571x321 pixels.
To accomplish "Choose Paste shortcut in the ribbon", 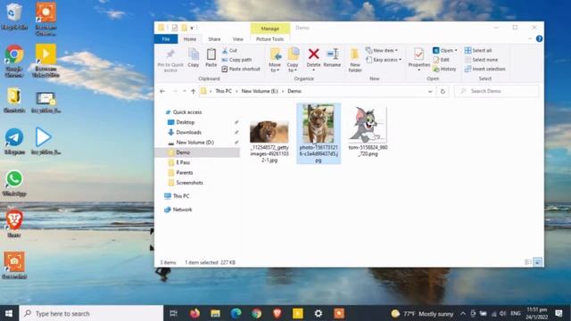I will 241,69.
